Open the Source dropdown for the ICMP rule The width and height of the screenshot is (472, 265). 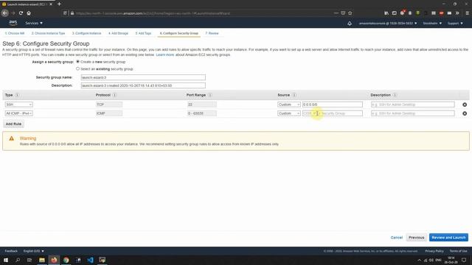click(289, 113)
